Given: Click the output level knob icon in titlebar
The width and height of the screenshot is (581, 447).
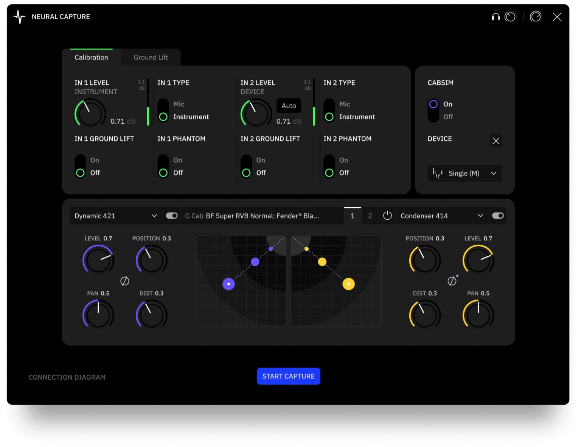Looking at the screenshot, I should tap(536, 17).
